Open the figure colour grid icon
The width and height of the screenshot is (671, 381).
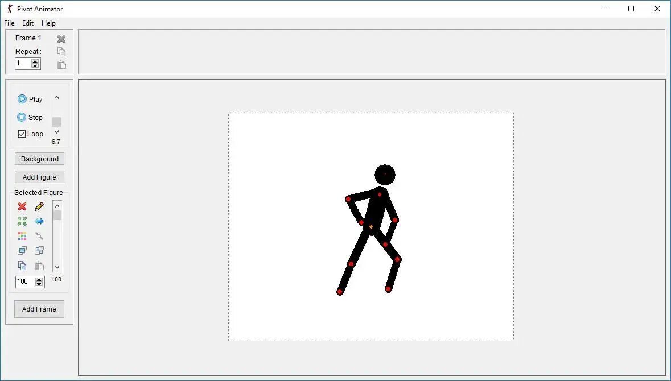point(22,236)
